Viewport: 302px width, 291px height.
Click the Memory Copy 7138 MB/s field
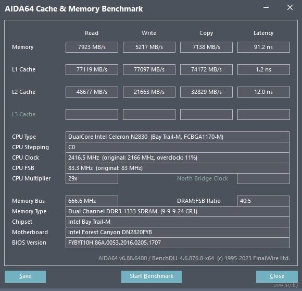[206, 47]
